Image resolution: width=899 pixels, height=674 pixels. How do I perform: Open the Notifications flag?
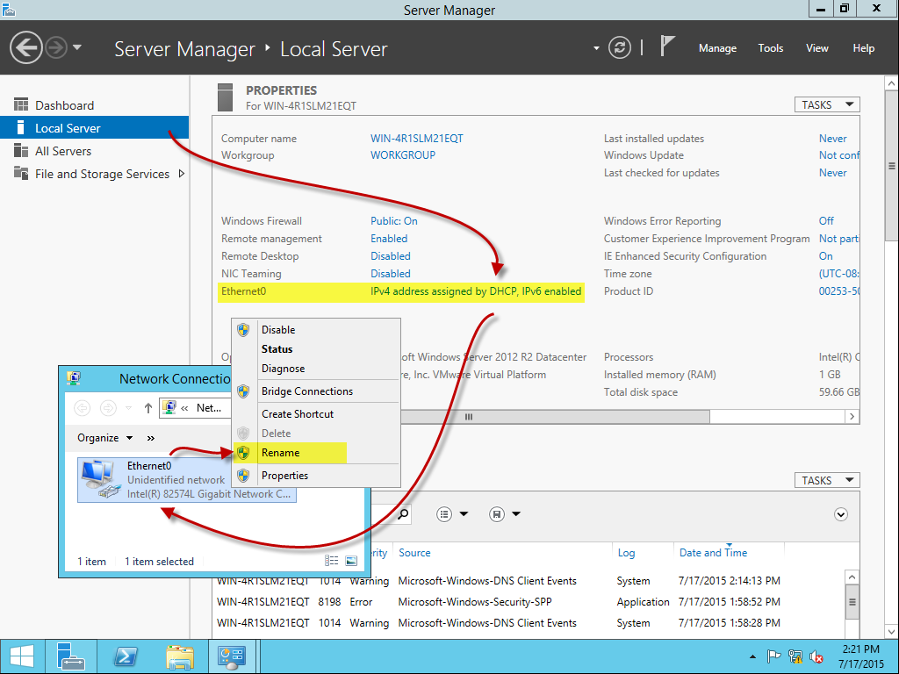tap(666, 46)
